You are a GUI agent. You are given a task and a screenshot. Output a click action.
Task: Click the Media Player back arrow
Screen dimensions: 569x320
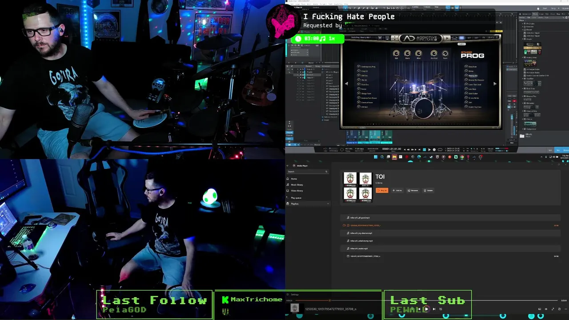(288, 165)
